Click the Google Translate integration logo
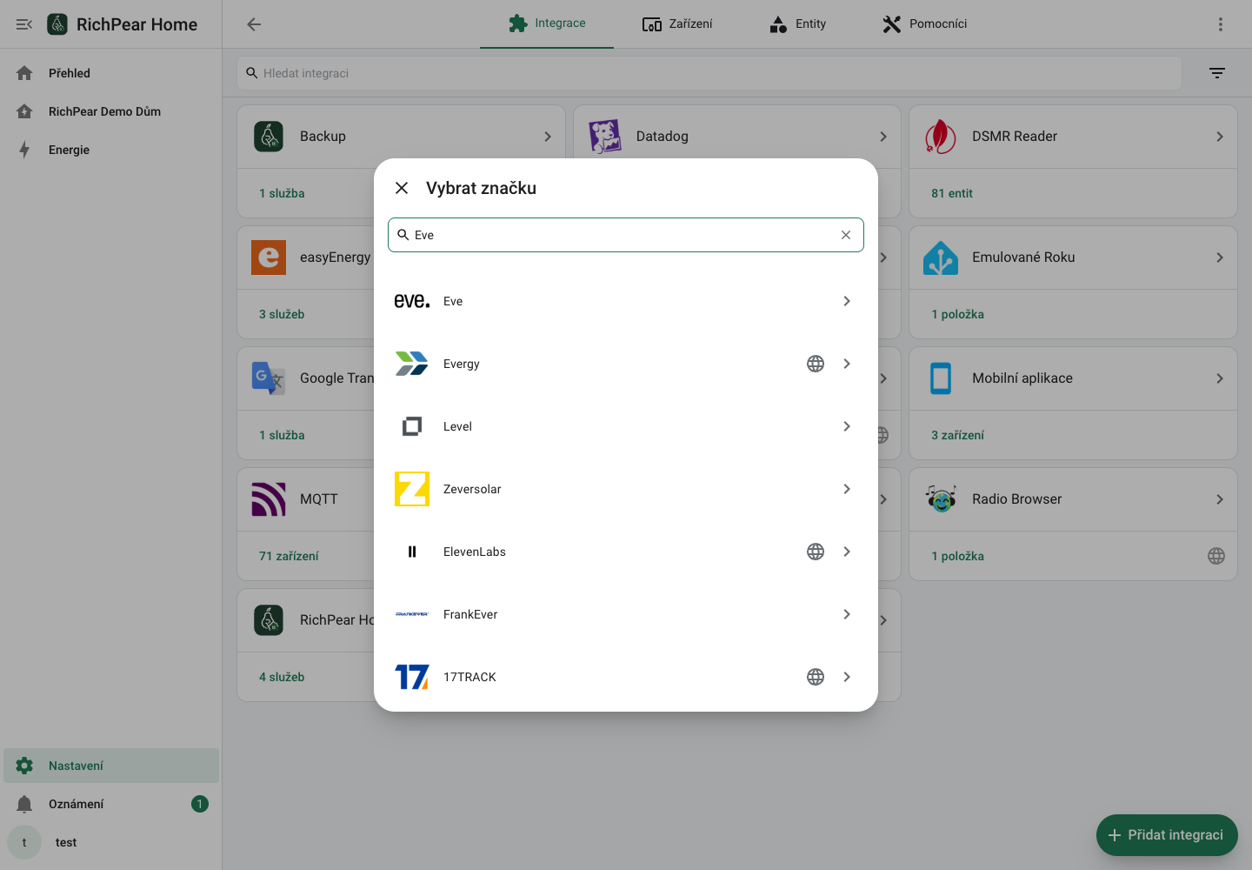Image resolution: width=1252 pixels, height=870 pixels. coord(269,378)
